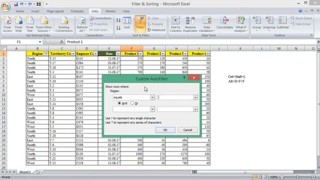Click the first criteria value input field
The image size is (320, 180).
pos(175,97)
